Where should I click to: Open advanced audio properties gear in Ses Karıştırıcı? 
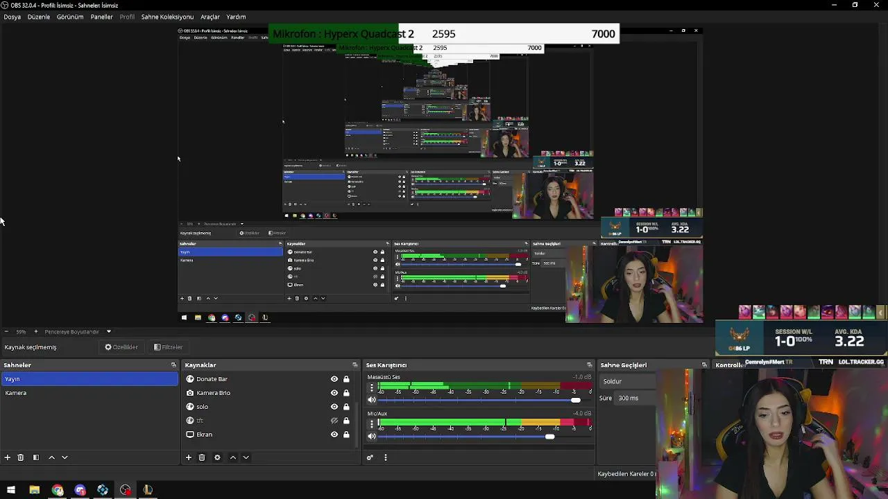coord(370,457)
